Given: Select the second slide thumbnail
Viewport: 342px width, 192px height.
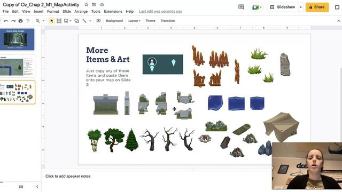Looking at the screenshot, I should [x=17, y=66].
